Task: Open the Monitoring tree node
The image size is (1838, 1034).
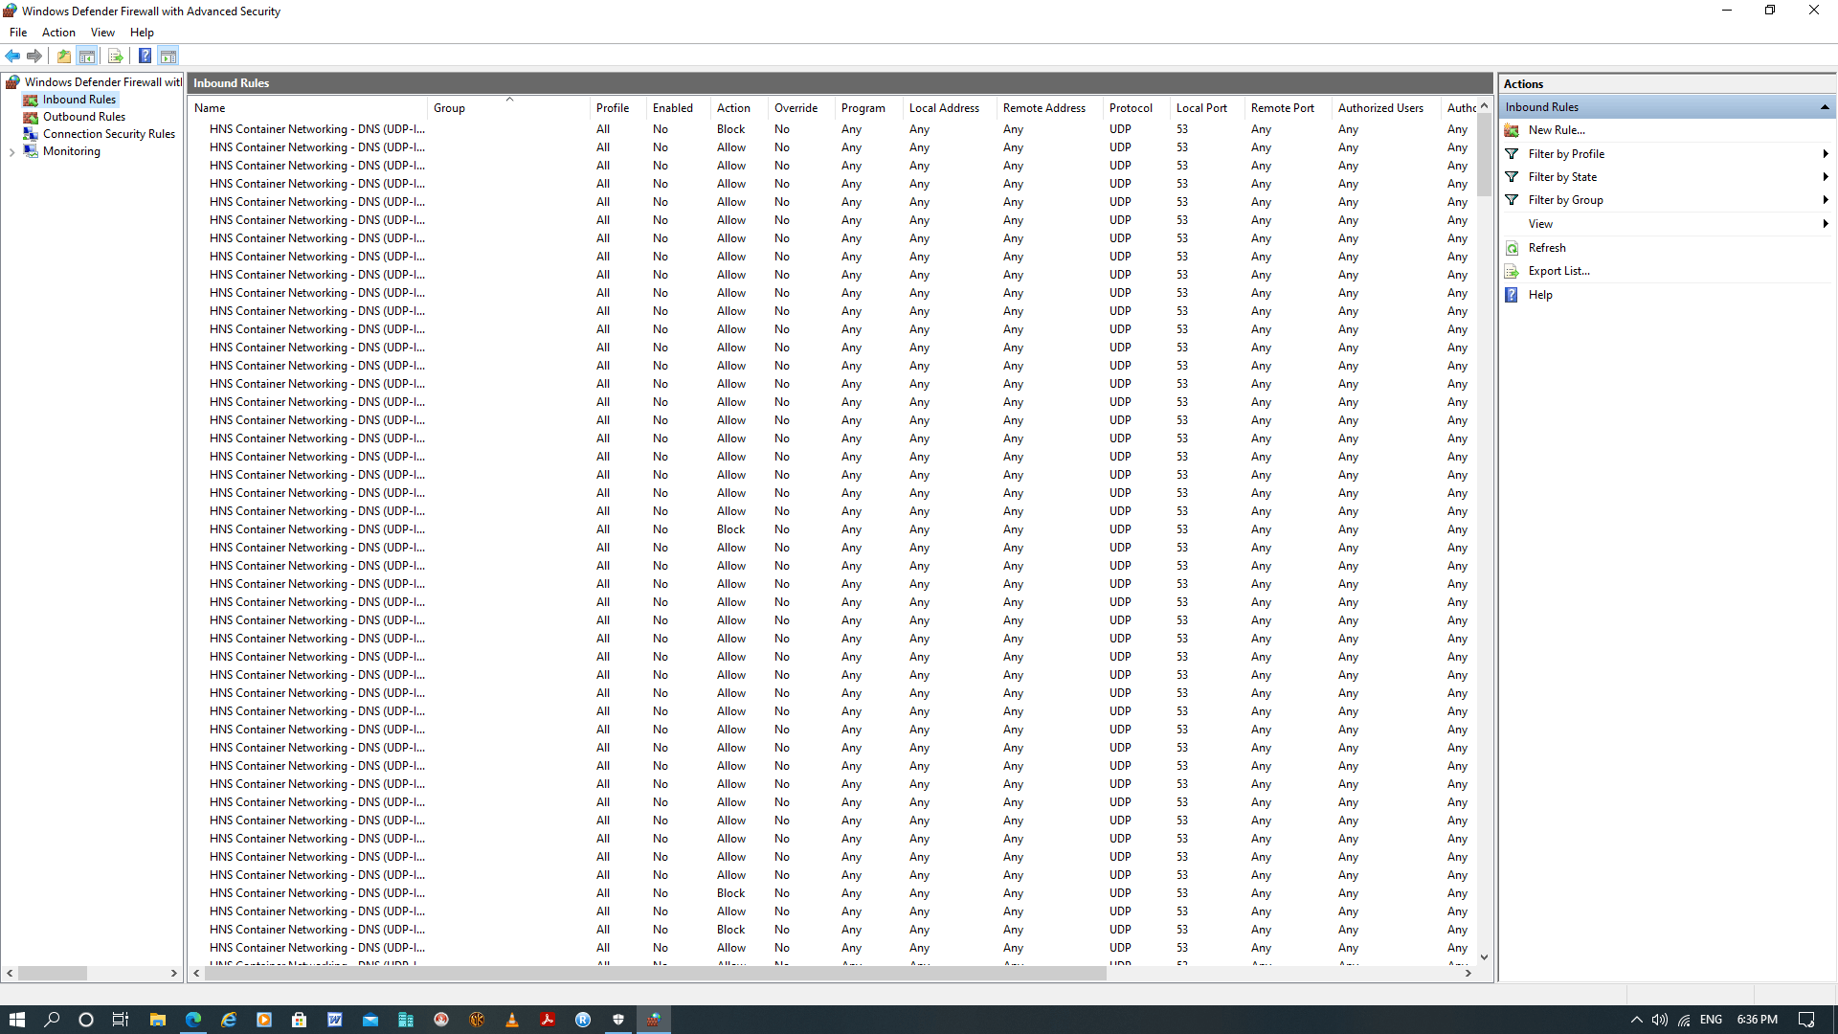Action: [72, 151]
